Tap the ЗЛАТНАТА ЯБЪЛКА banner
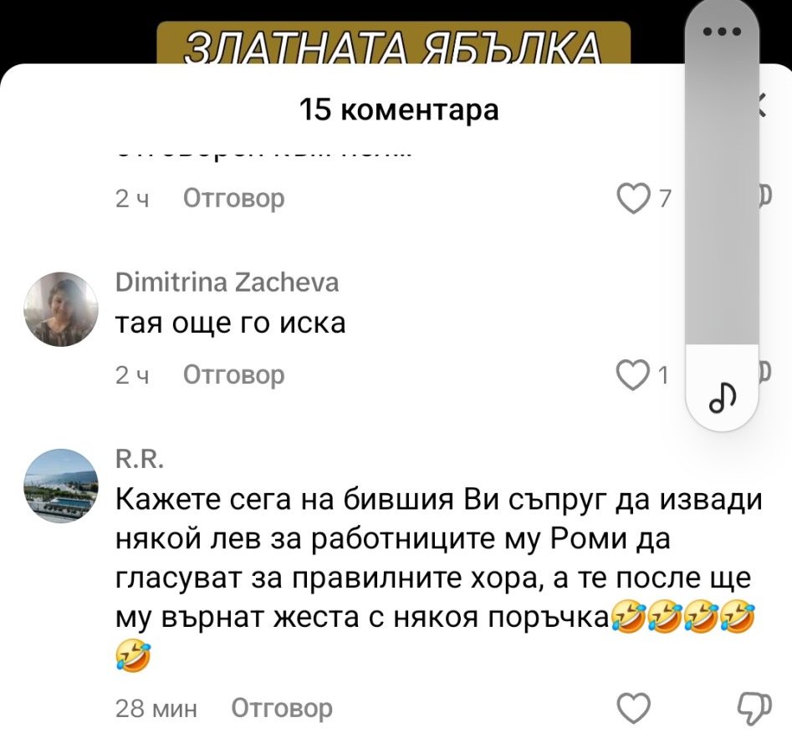 [x=393, y=43]
